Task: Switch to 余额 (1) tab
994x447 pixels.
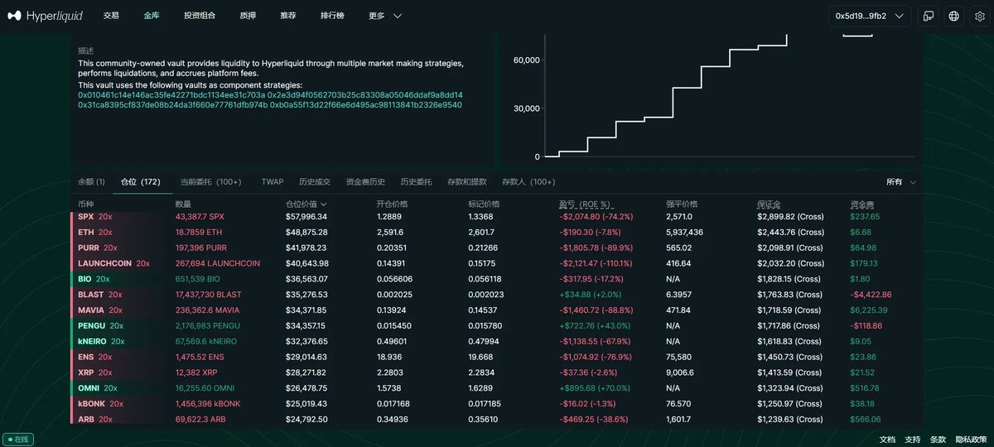Action: click(91, 181)
